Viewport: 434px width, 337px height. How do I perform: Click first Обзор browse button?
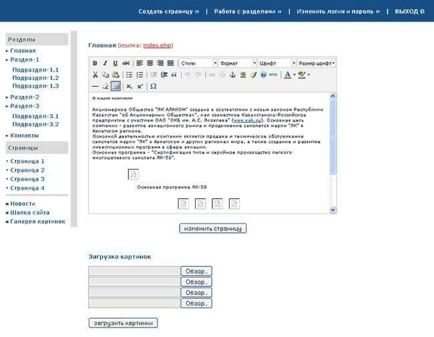pyautogui.click(x=196, y=271)
